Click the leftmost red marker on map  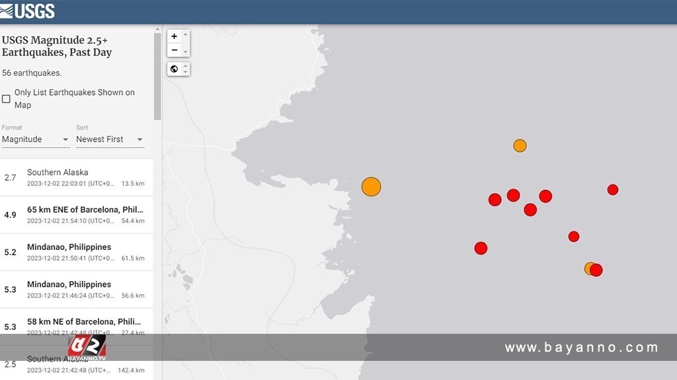(x=481, y=248)
